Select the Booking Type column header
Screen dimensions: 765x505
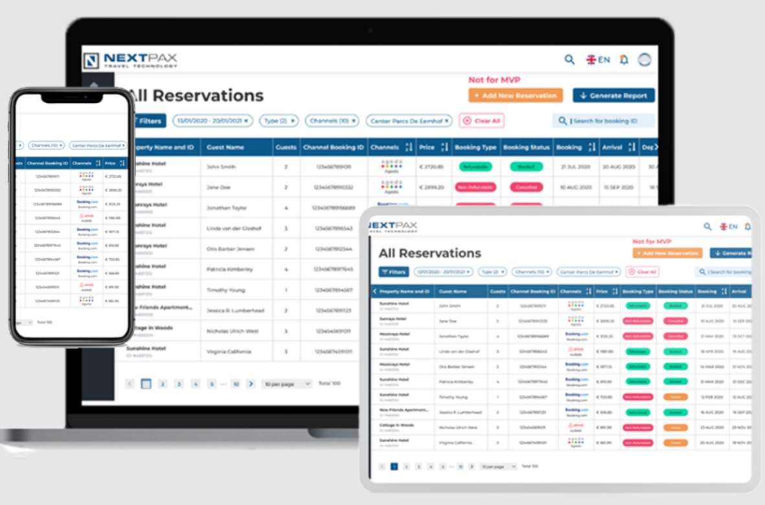point(475,147)
